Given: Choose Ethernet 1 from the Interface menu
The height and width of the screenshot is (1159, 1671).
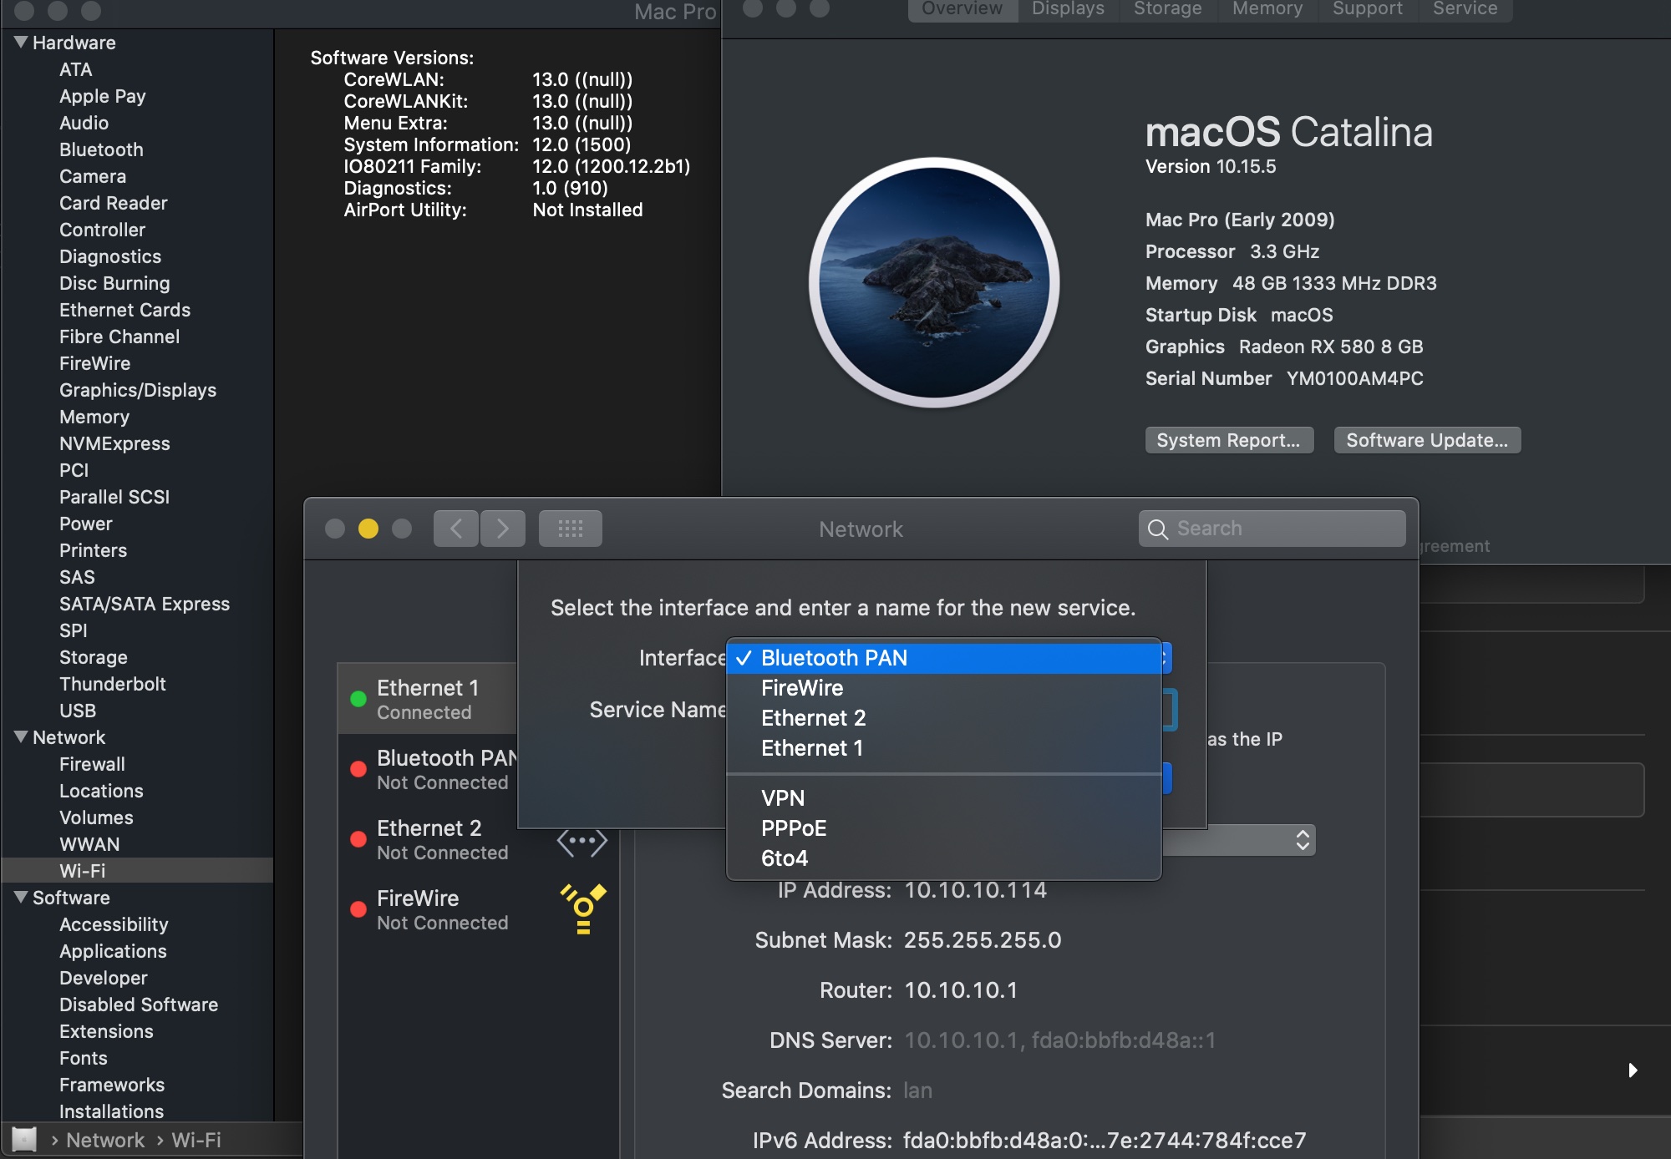Looking at the screenshot, I should (x=944, y=748).
